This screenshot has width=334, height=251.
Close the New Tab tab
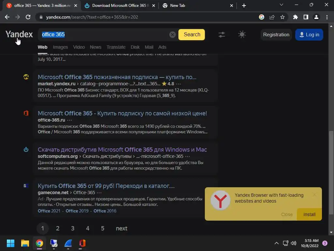point(232,6)
